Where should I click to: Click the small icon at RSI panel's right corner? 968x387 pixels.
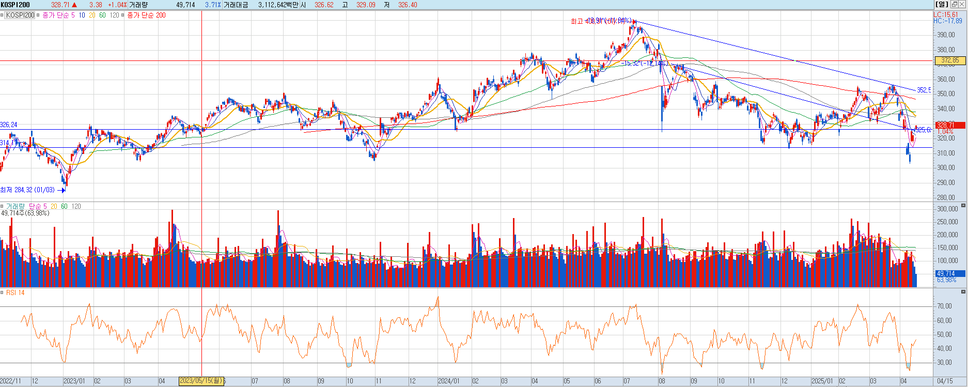[x=963, y=292]
